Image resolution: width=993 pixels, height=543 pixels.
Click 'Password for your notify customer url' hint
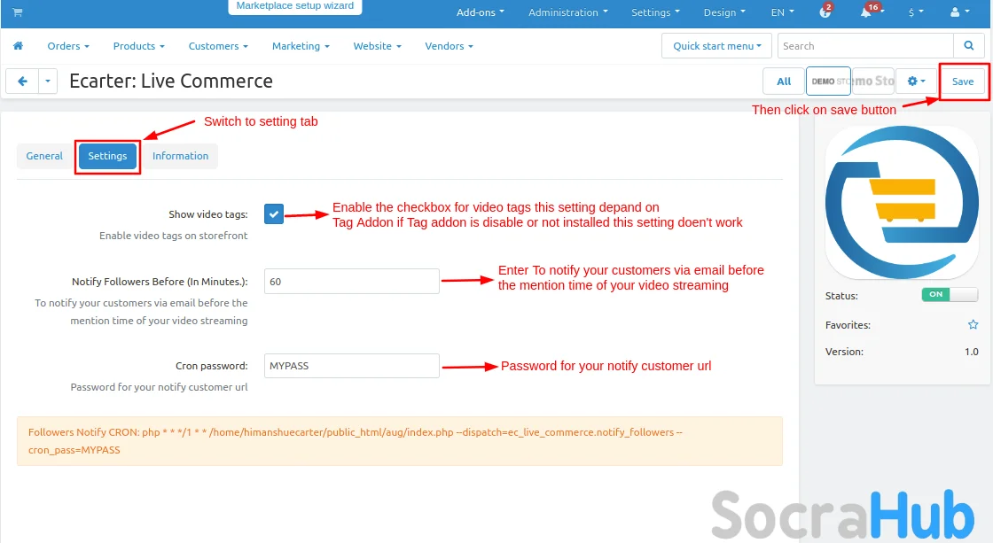(x=159, y=387)
